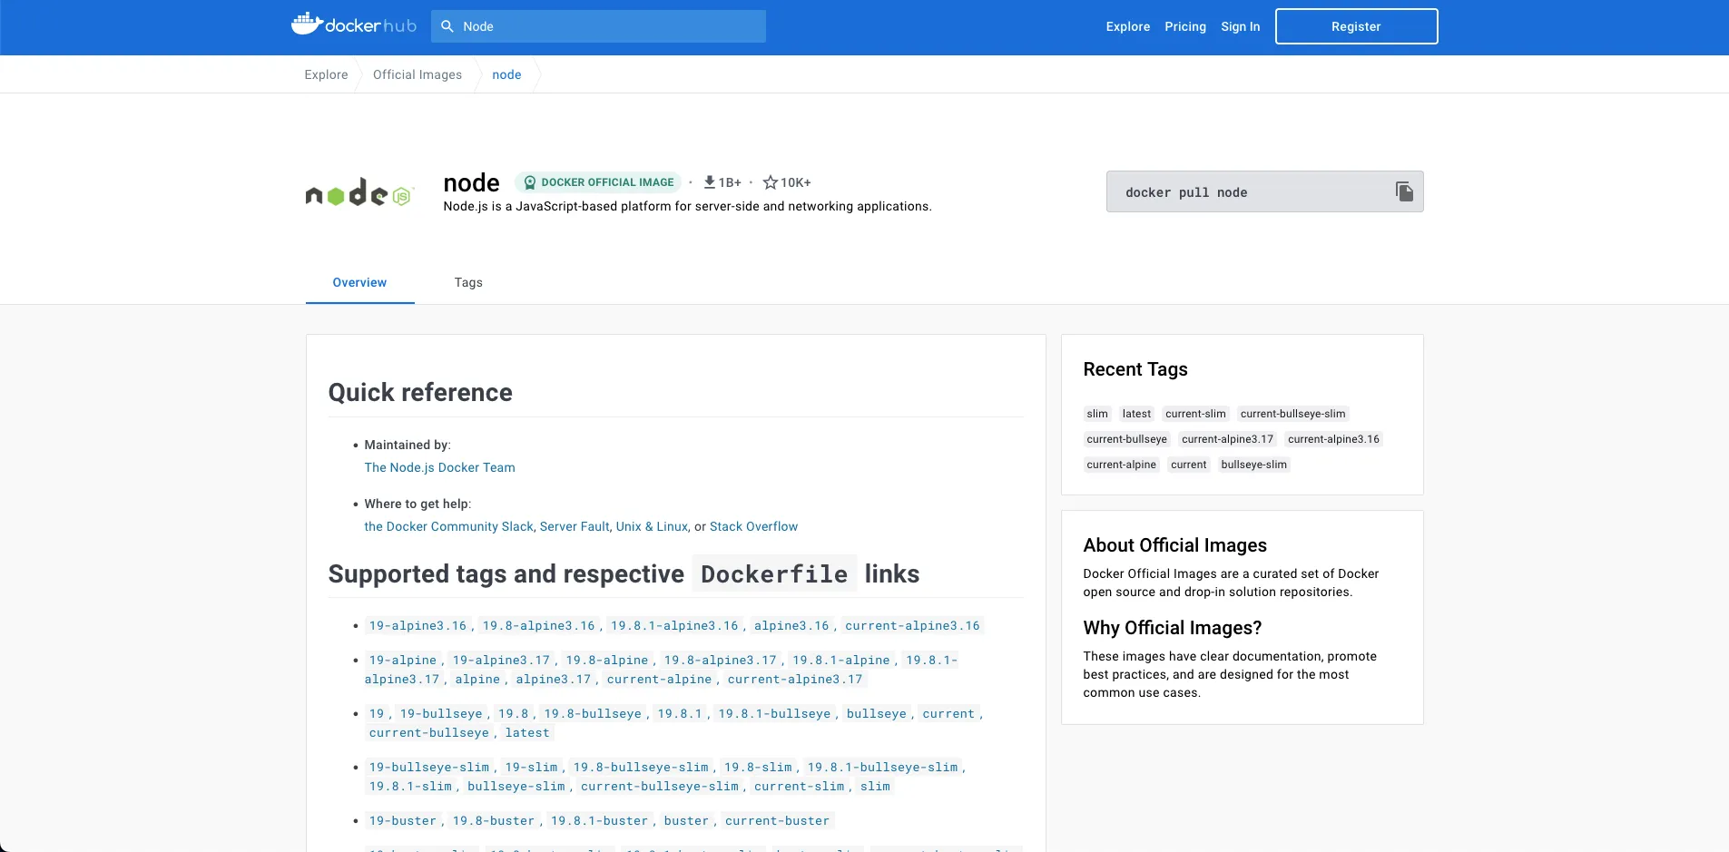Click the Register button
1729x852 pixels.
click(1355, 26)
